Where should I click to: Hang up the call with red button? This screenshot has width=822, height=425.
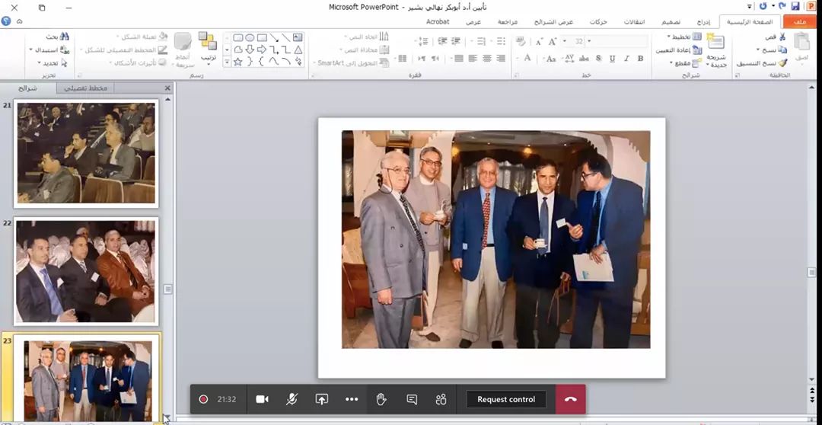click(571, 399)
